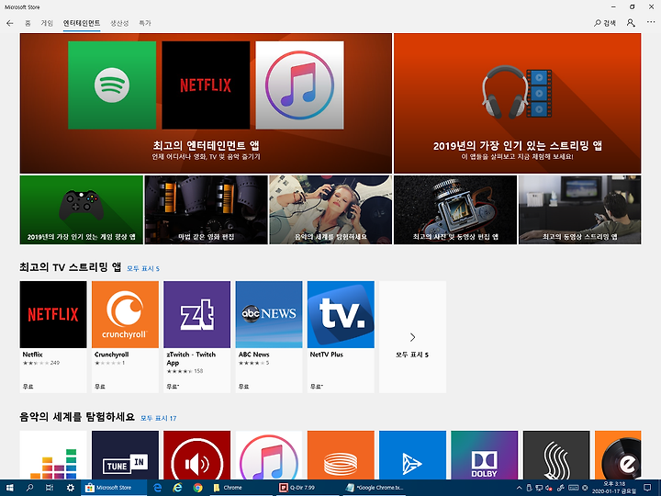Open the red speaker-icon app tile
Screen dimensions: 661x496
196,455
